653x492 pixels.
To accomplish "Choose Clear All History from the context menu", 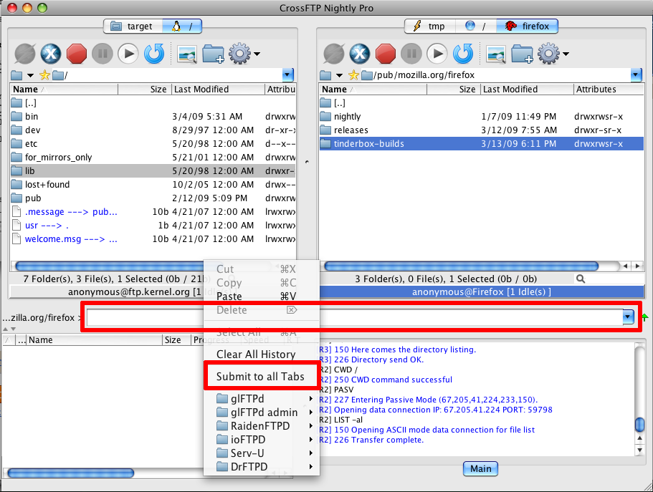I will [261, 354].
